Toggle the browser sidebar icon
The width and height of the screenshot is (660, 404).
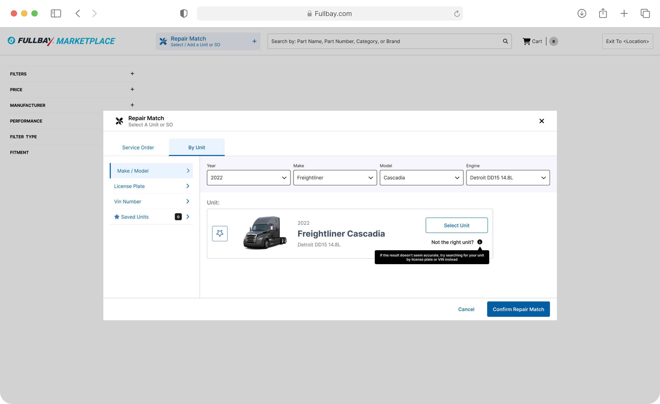pos(56,13)
